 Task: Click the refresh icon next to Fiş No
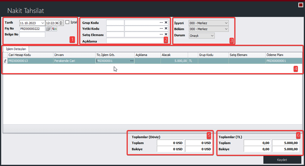(x=48, y=29)
